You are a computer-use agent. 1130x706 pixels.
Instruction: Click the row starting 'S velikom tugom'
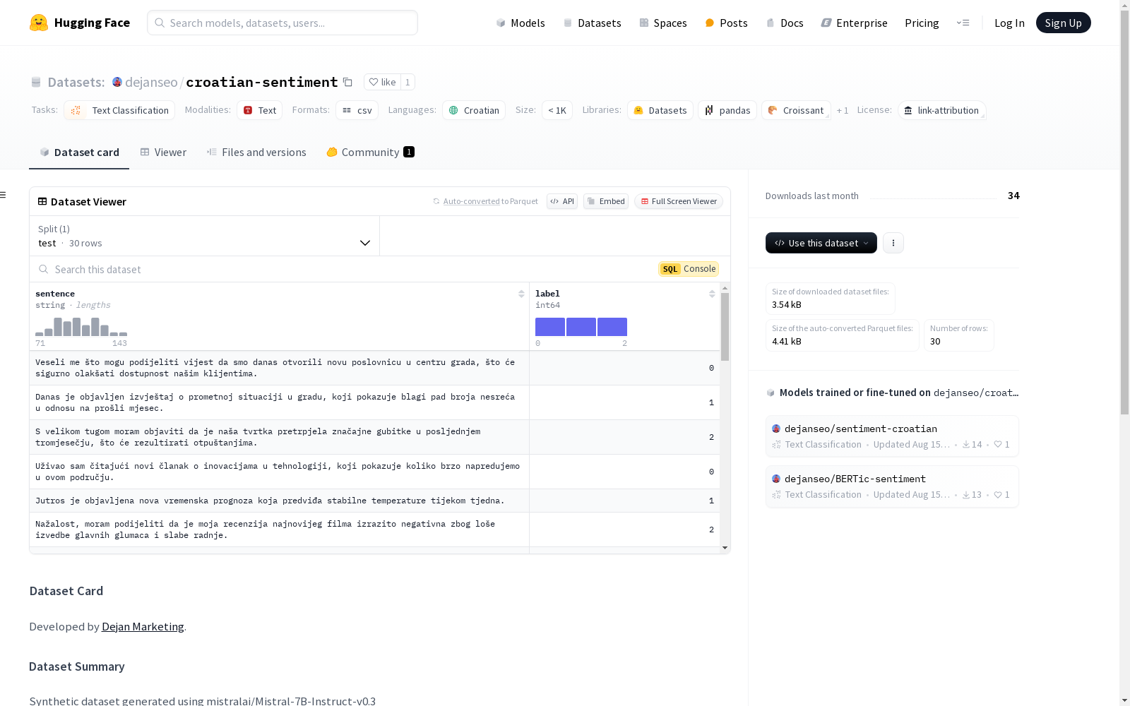(x=374, y=437)
